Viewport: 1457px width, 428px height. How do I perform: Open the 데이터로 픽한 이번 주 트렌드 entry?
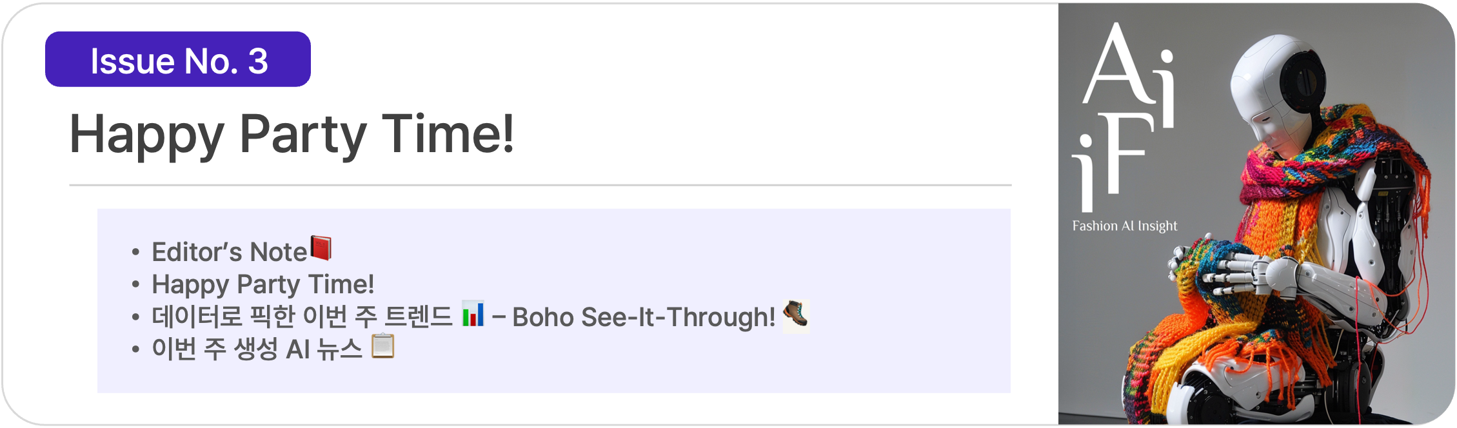(302, 317)
